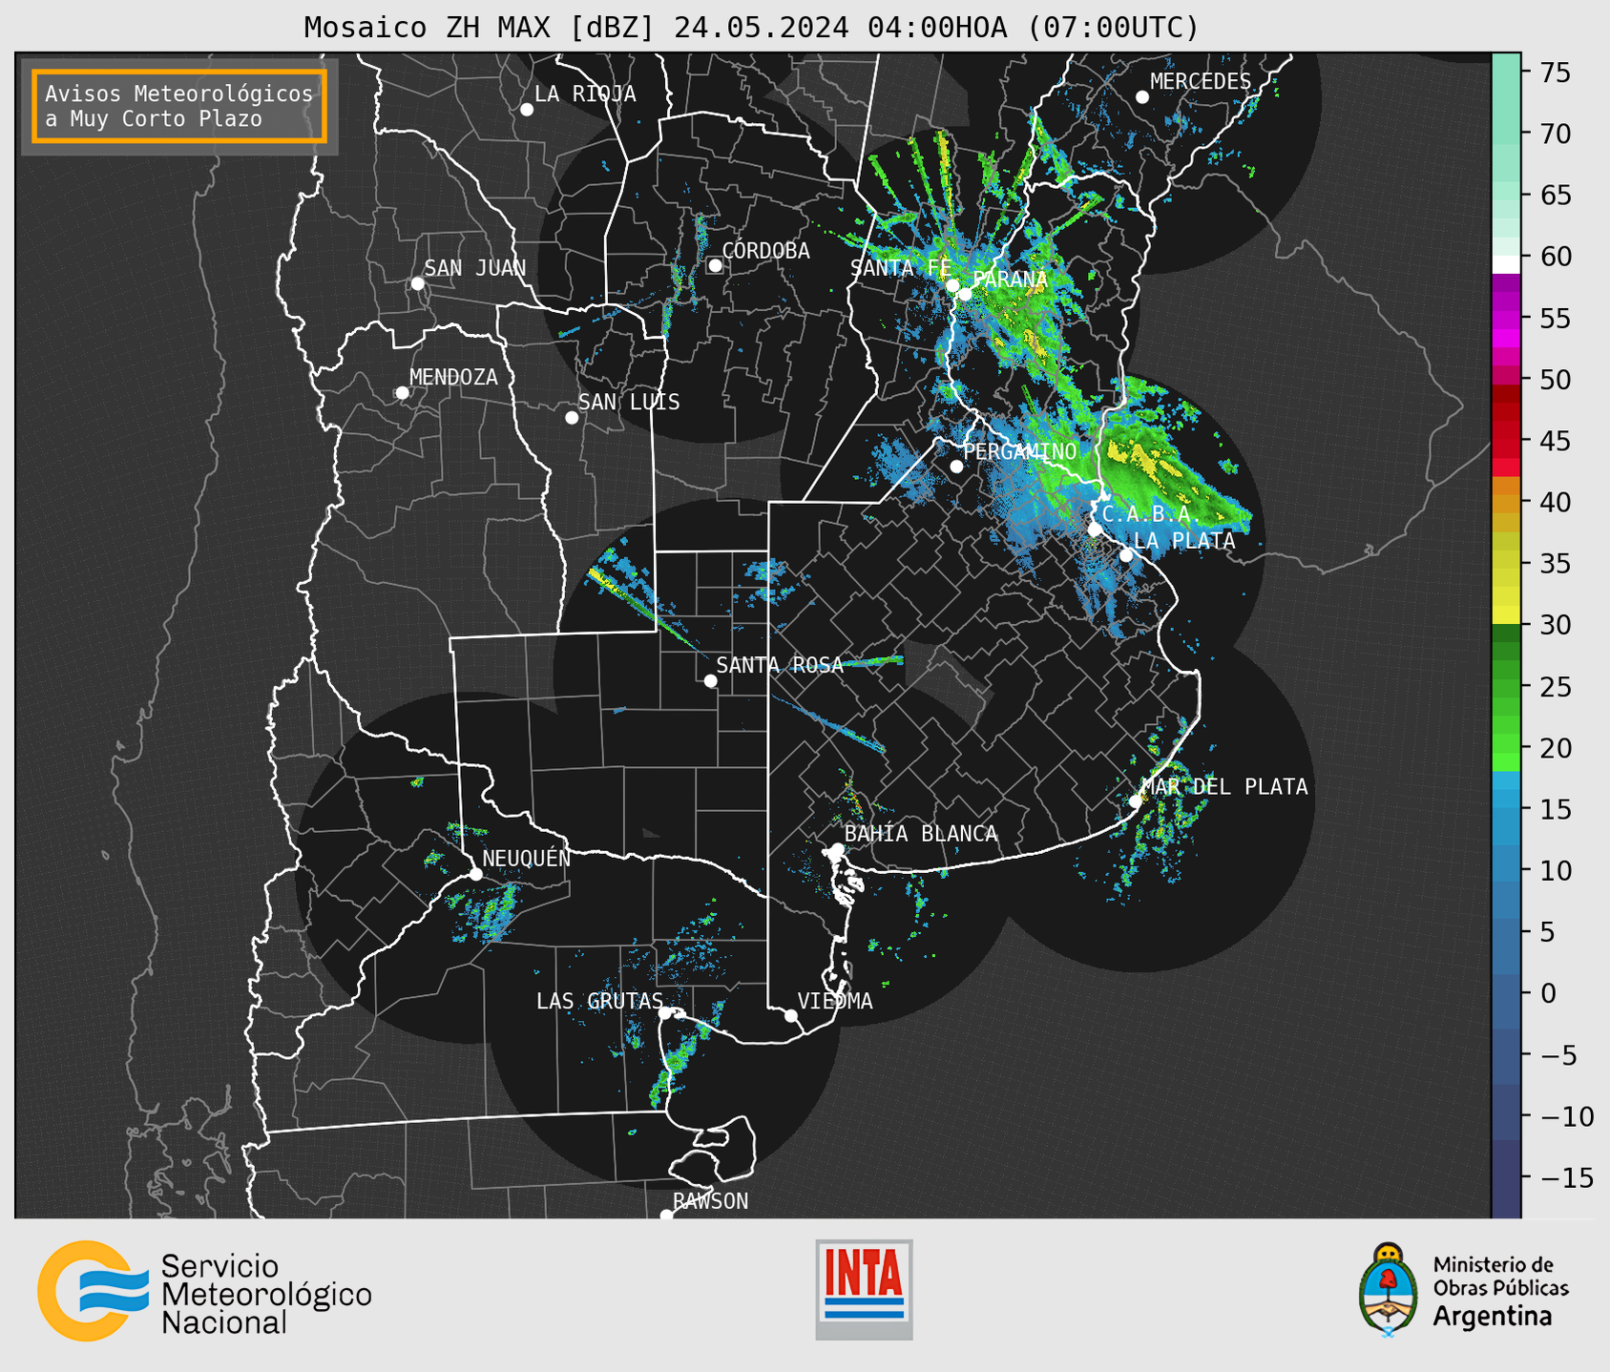The width and height of the screenshot is (1610, 1372).
Task: Click the SANTA FE city marker dot
Action: tap(952, 285)
